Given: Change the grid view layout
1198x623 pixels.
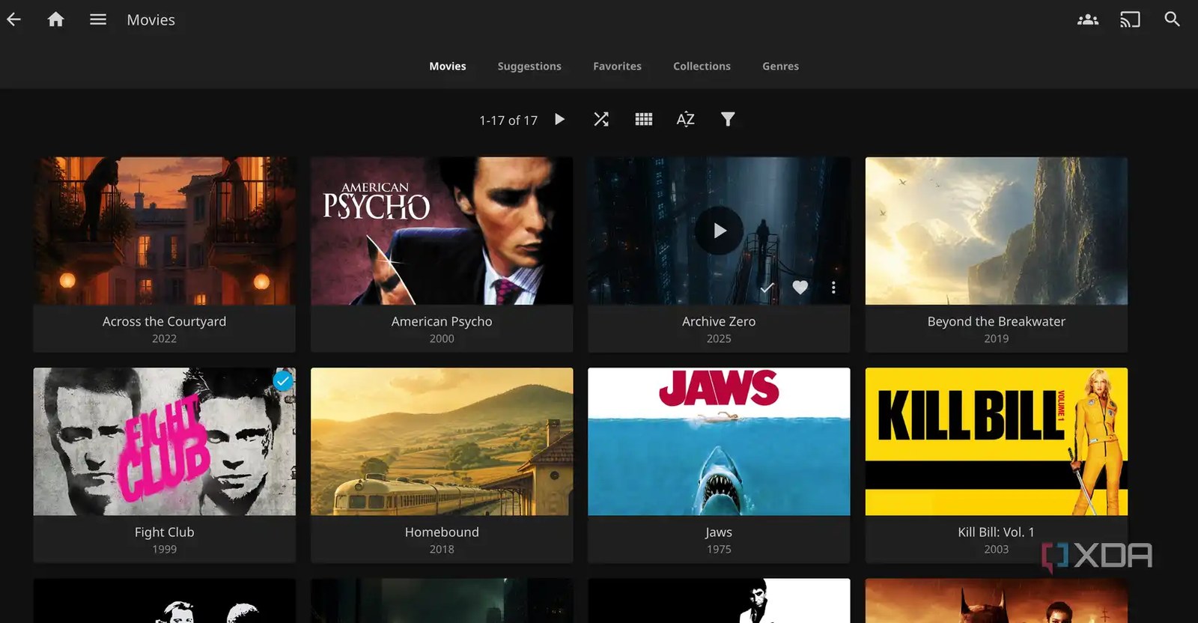Looking at the screenshot, I should pyautogui.click(x=644, y=119).
